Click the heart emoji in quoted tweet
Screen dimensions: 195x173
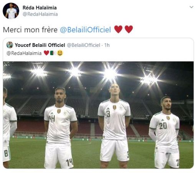click(x=46, y=53)
